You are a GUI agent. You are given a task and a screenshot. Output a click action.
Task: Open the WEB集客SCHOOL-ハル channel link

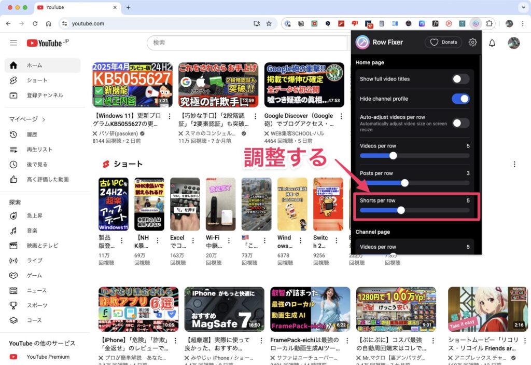(297, 133)
